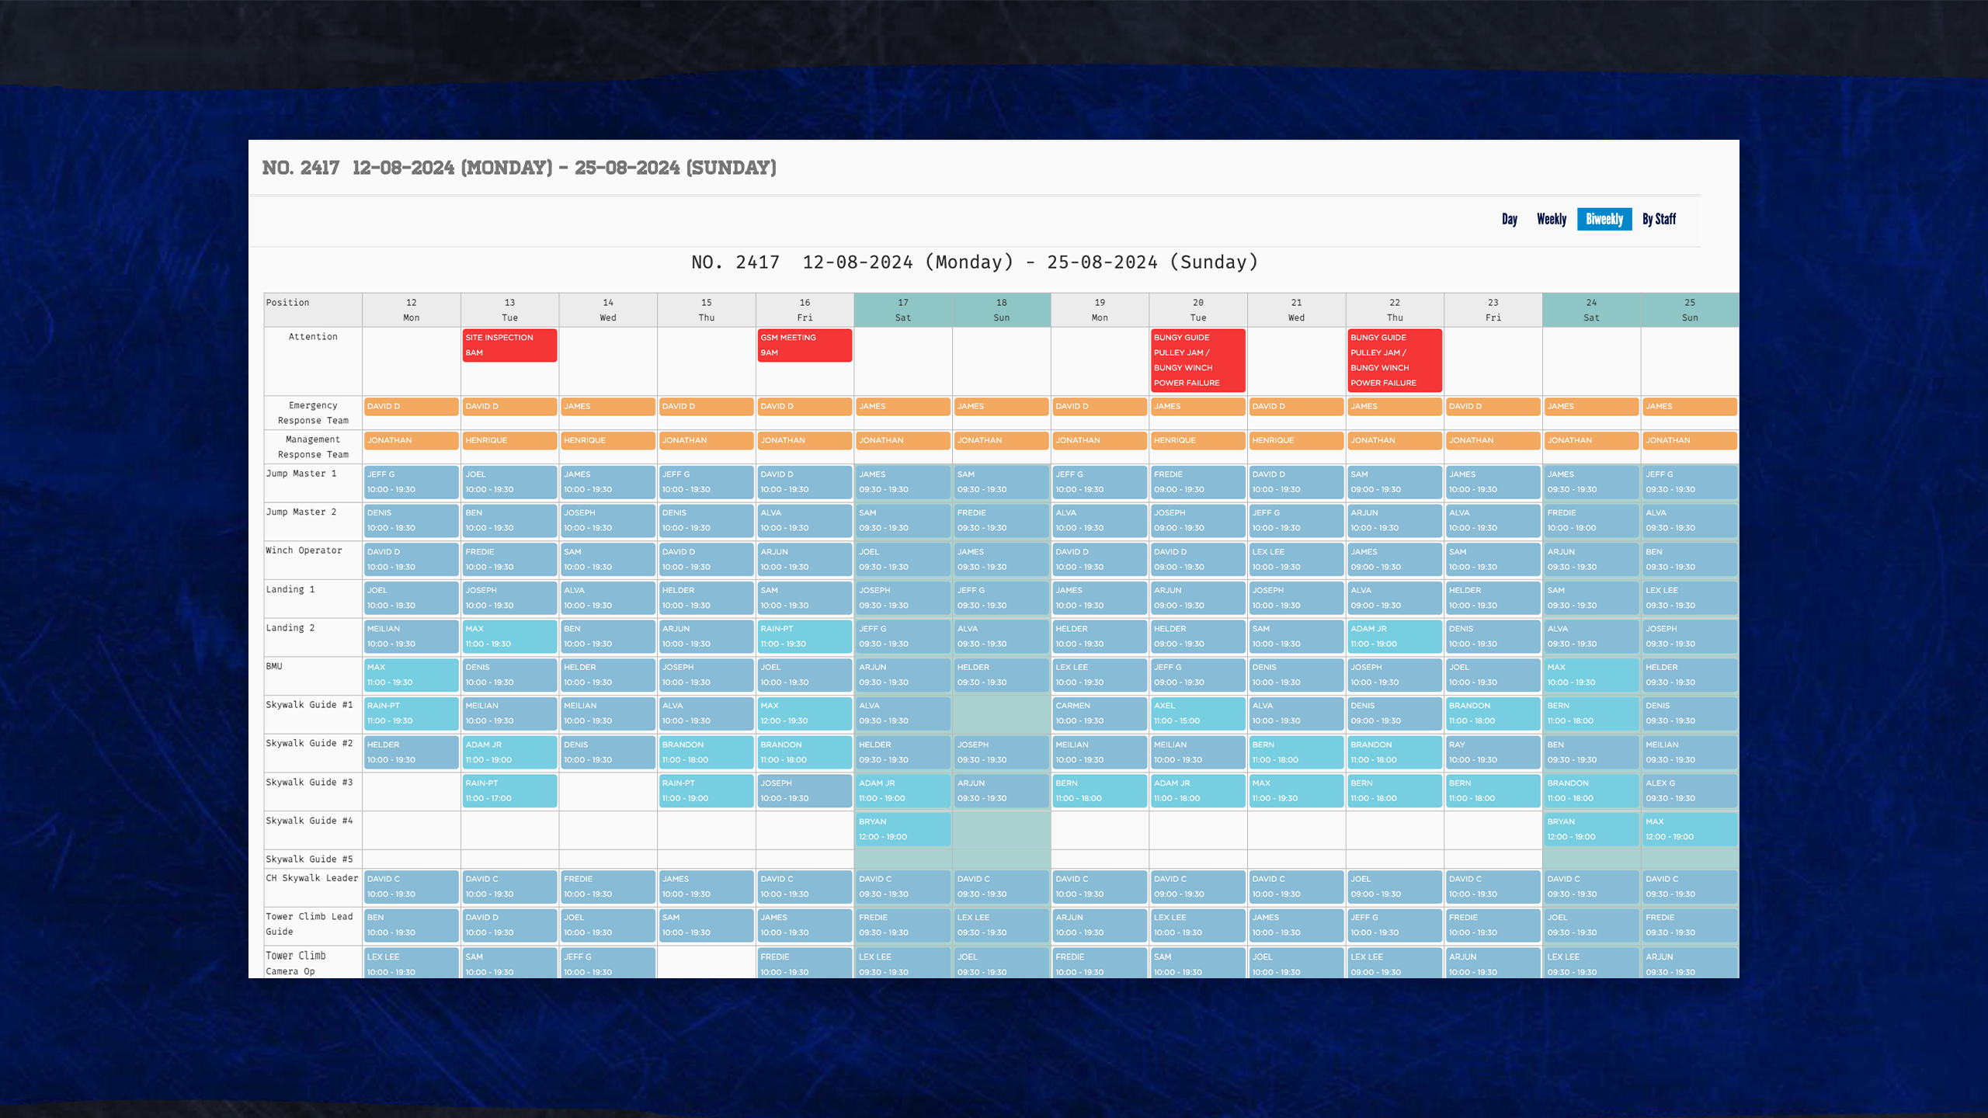Open Tuesday 20 bungy pulley jam alert
This screenshot has width=1988, height=1118.
coord(1197,360)
